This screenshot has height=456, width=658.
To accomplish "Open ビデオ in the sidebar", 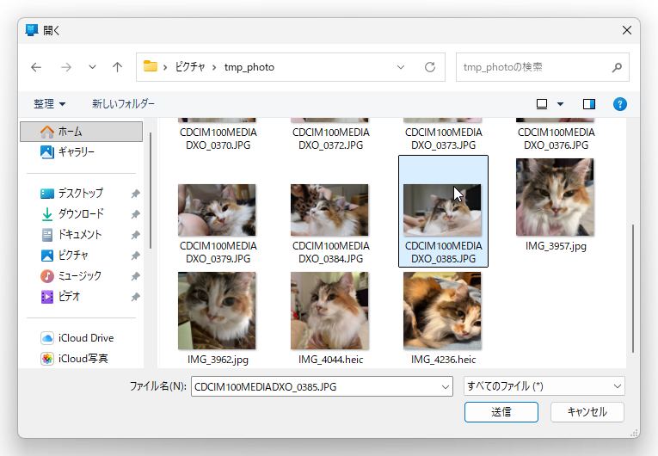I will (x=60, y=297).
